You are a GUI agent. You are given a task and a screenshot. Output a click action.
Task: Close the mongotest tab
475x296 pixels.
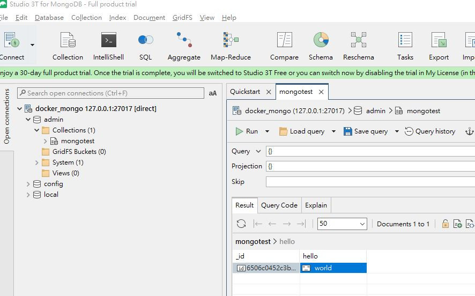321,92
